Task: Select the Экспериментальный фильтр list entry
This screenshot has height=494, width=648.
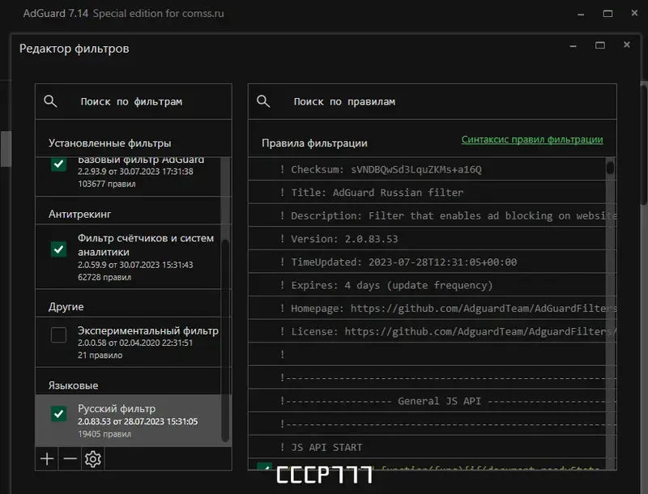Action: (128, 342)
